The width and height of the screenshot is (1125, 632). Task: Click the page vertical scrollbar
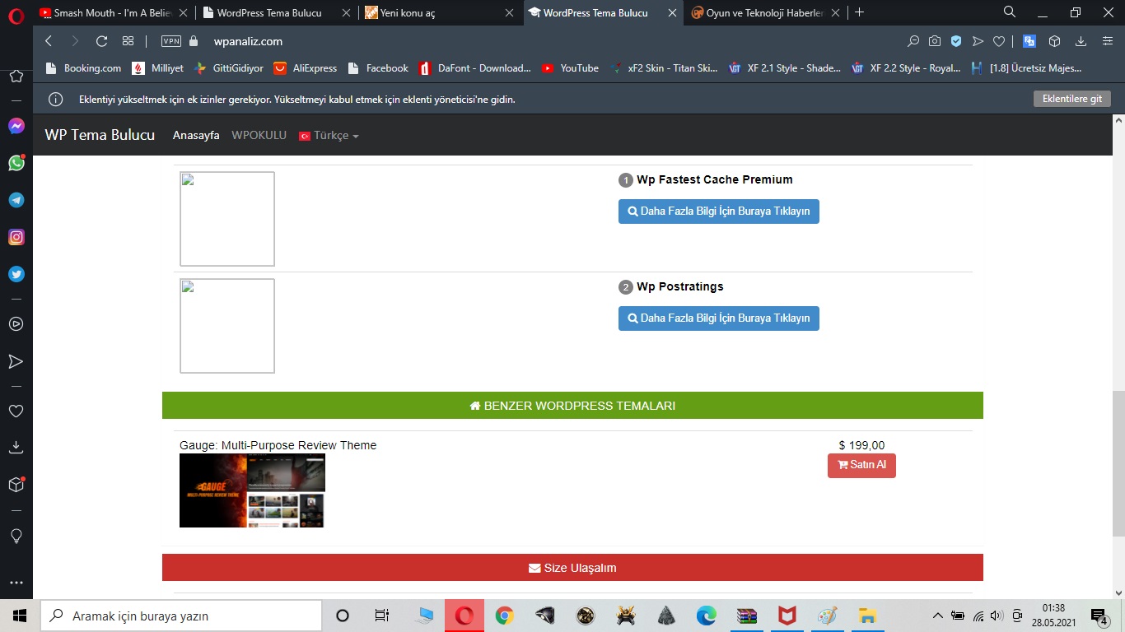click(1118, 463)
